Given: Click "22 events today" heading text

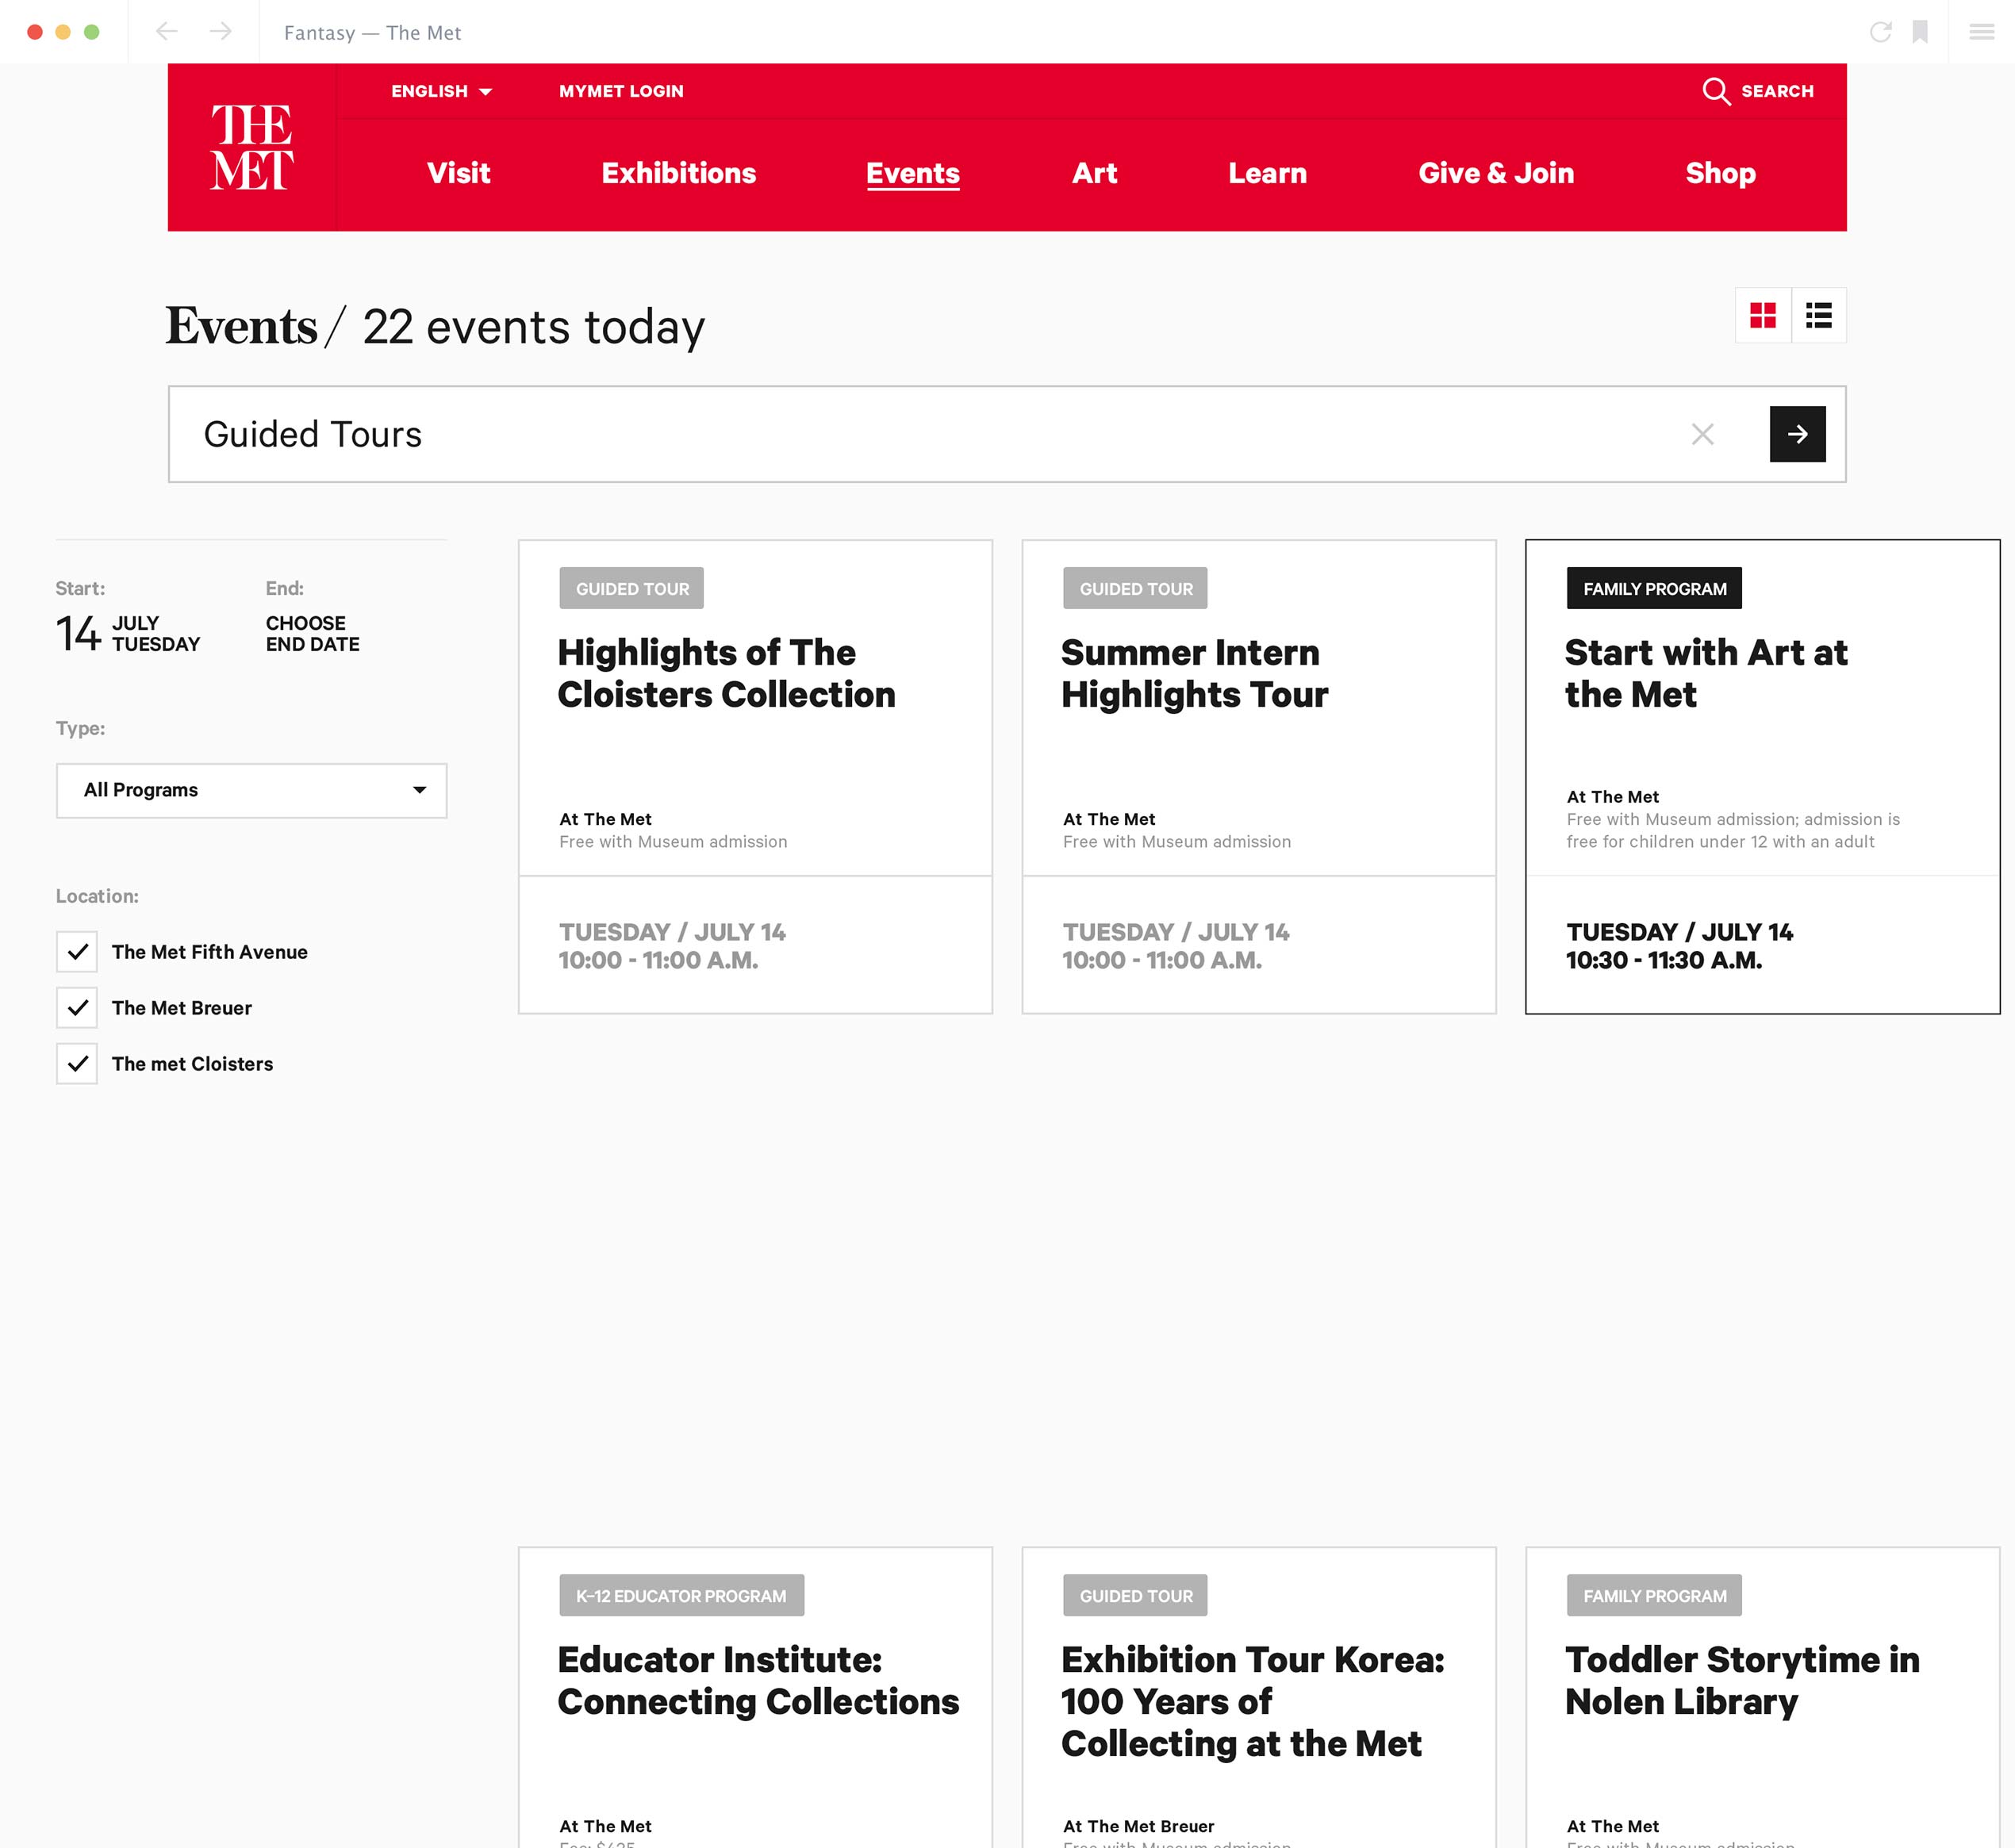Looking at the screenshot, I should pyautogui.click(x=534, y=327).
